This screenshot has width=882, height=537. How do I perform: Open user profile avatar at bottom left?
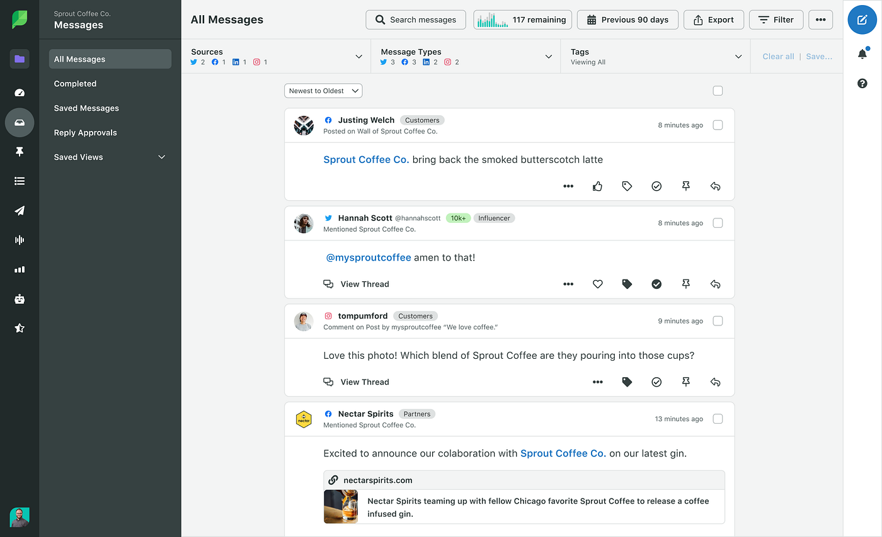tap(20, 517)
